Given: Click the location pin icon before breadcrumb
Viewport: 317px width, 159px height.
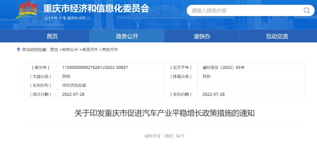Looking at the screenshot, I should 19,50.
